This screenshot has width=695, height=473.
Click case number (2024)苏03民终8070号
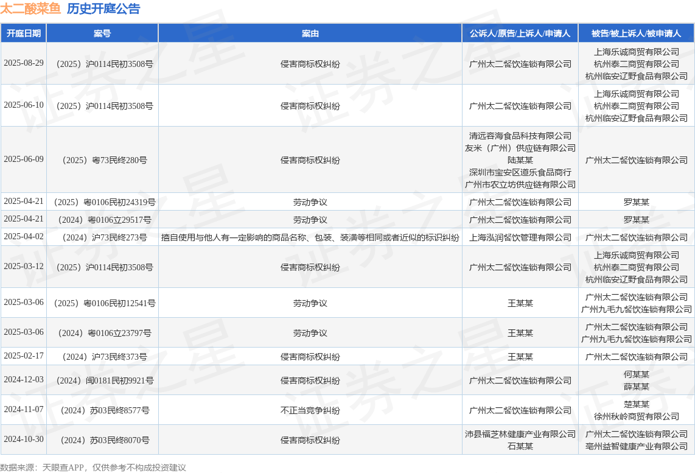tap(105, 440)
